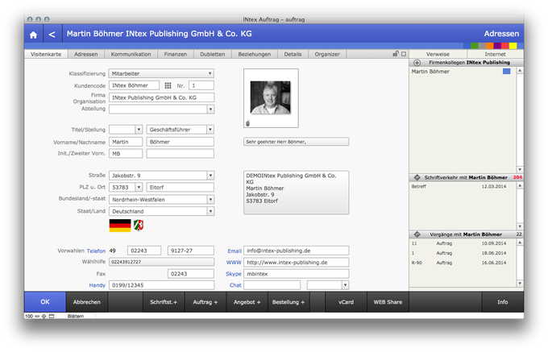Open the Info button
The image size is (548, 352).
(503, 302)
